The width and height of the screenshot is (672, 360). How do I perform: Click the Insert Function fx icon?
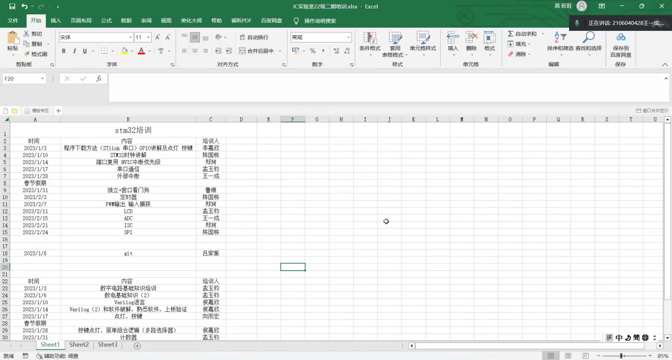pyautogui.click(x=99, y=79)
